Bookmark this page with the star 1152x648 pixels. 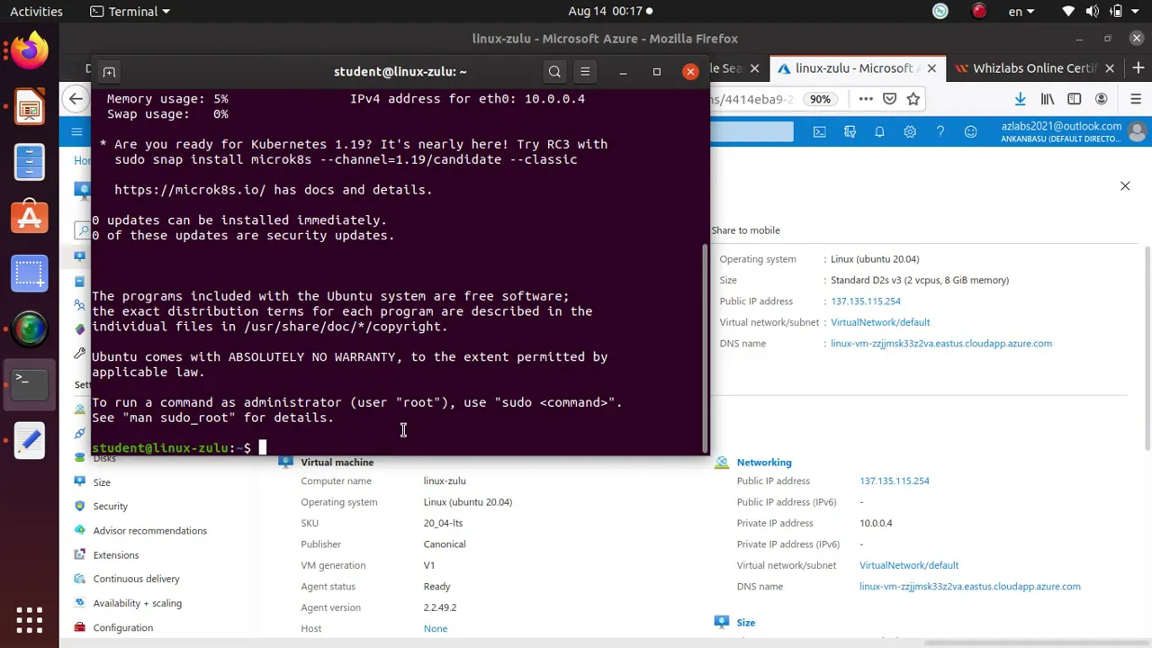(913, 99)
